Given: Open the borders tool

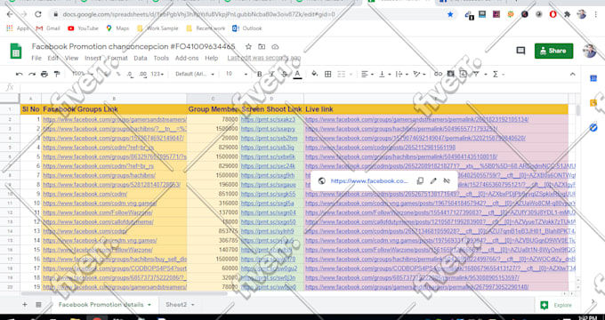Looking at the screenshot, I should click(x=328, y=74).
